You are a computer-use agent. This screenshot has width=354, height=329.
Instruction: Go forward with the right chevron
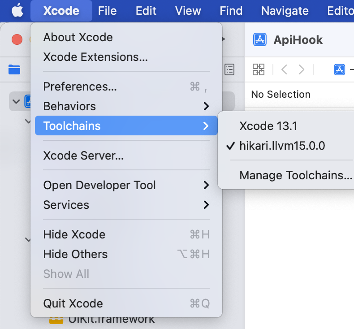point(302,69)
